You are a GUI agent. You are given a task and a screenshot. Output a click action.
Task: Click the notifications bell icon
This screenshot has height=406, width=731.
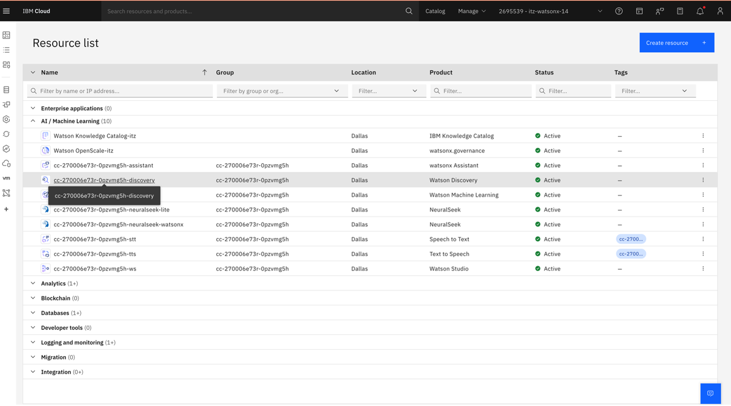[700, 11]
